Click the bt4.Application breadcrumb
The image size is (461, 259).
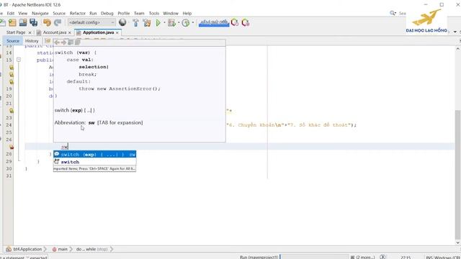pos(24,249)
